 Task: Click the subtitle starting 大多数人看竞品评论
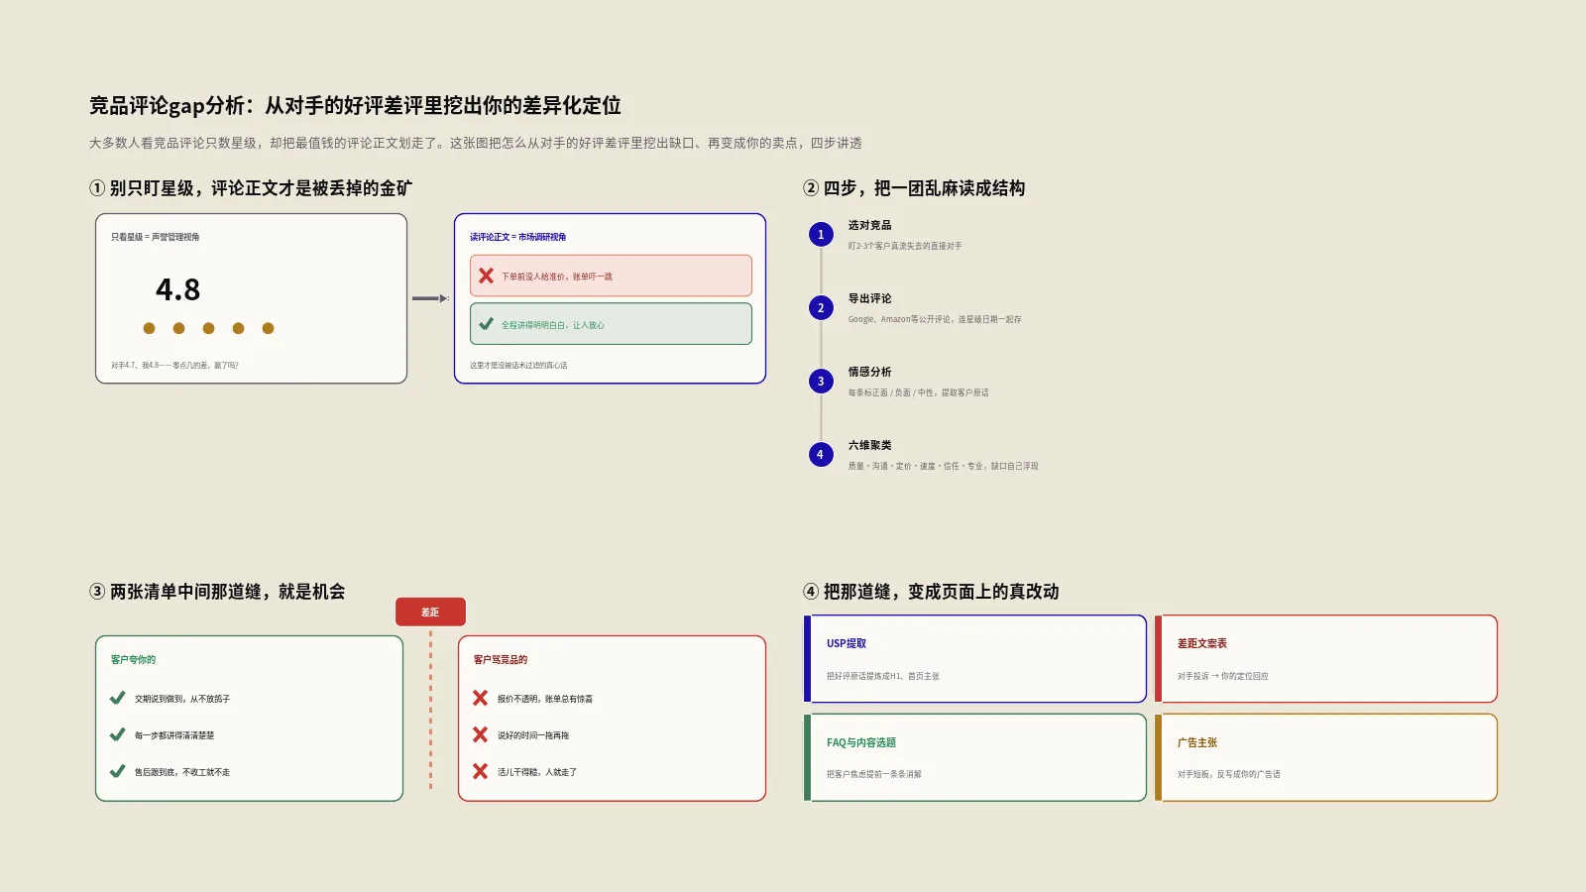(476, 143)
